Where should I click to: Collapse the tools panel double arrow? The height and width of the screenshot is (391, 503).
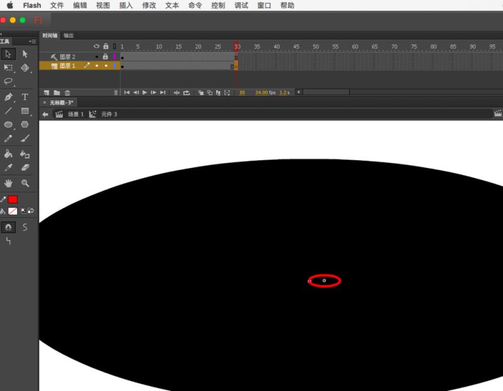tap(1, 34)
